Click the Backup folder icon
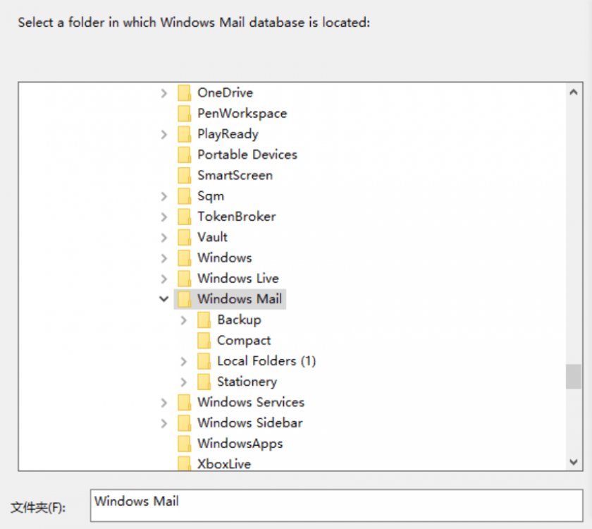The width and height of the screenshot is (592, 529). coord(204,320)
